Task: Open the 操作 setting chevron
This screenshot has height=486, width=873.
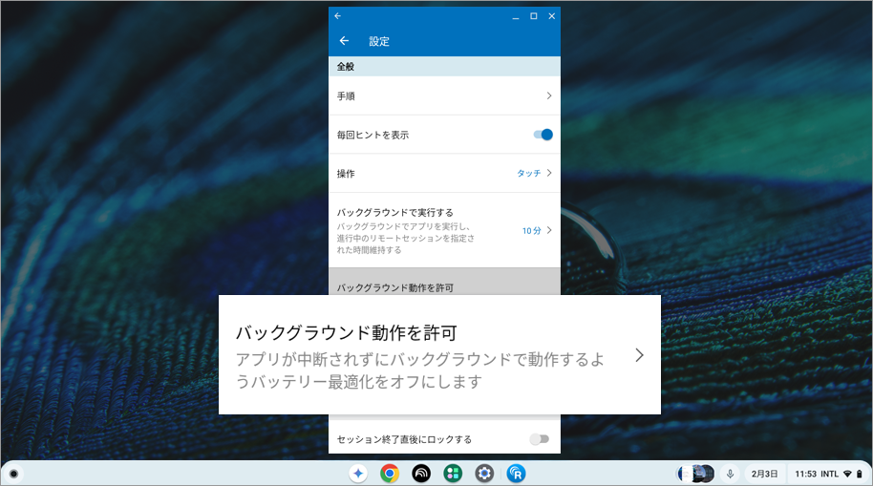Action: tap(549, 173)
